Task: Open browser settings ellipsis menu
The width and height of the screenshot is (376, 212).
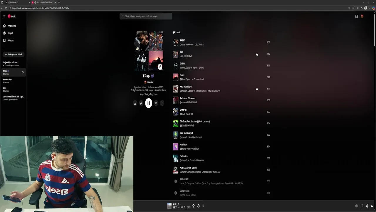Action: click(369, 8)
